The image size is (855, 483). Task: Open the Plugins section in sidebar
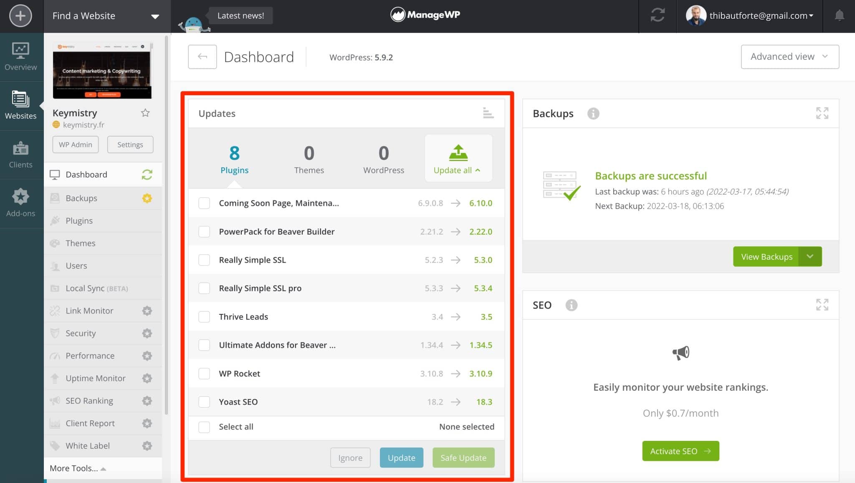79,220
